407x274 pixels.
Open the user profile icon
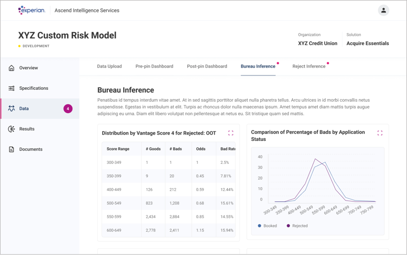click(x=383, y=10)
